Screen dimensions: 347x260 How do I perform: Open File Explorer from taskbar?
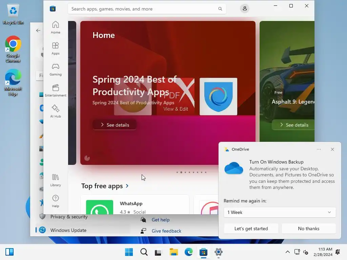point(174,252)
